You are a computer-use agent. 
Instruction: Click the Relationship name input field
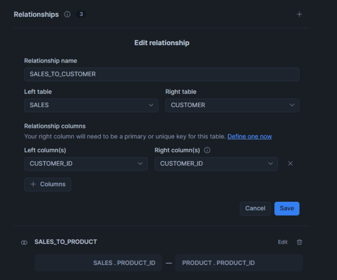pyautogui.click(x=162, y=74)
